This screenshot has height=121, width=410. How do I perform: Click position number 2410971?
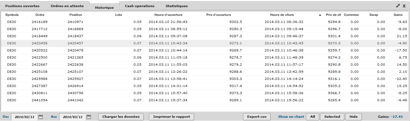[x=76, y=22]
